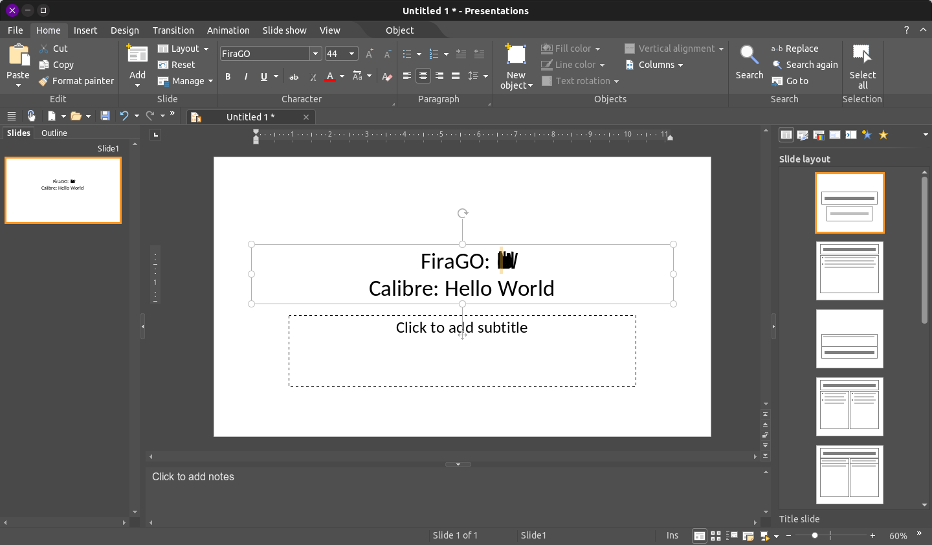Switch to the Outline tab

54,133
